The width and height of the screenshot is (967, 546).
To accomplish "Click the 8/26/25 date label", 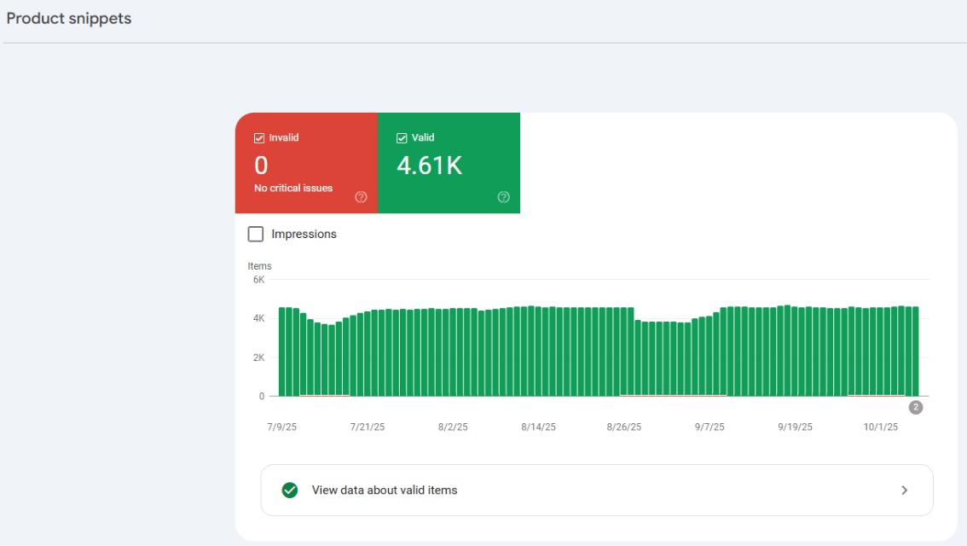I will coord(624,427).
